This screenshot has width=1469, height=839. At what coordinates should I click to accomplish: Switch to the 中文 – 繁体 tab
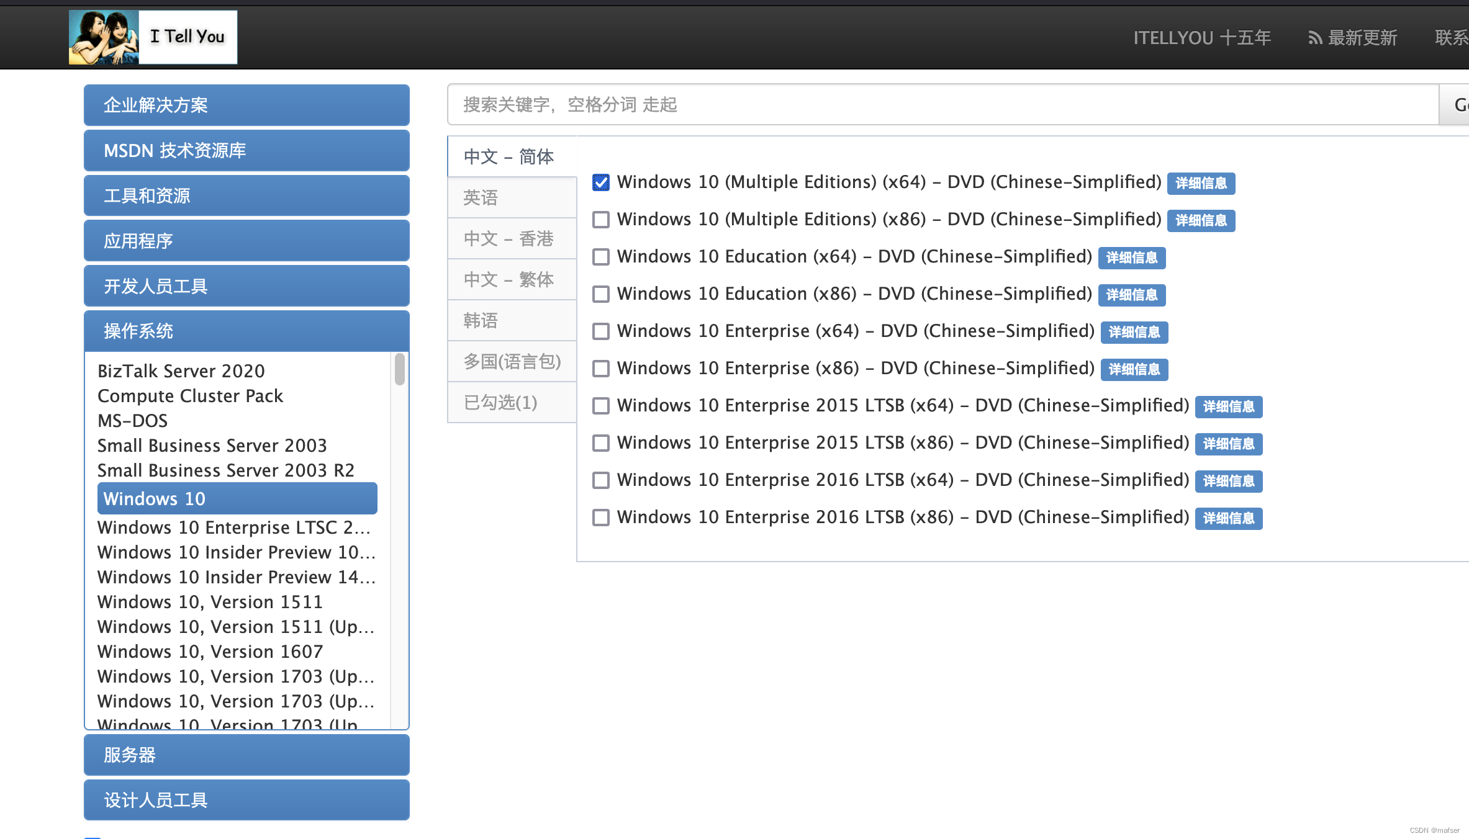[512, 279]
